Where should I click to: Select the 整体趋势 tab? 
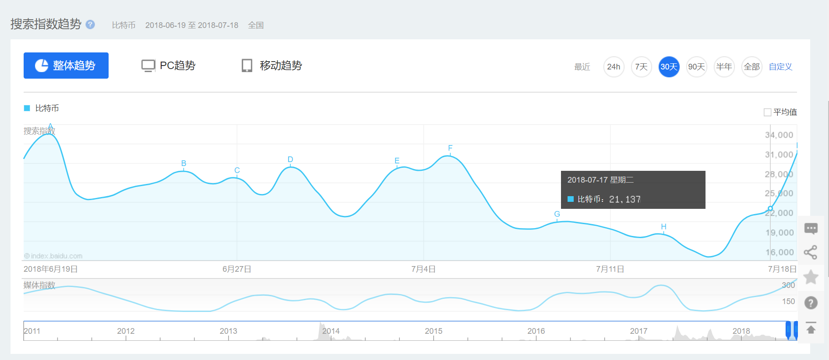coord(66,66)
